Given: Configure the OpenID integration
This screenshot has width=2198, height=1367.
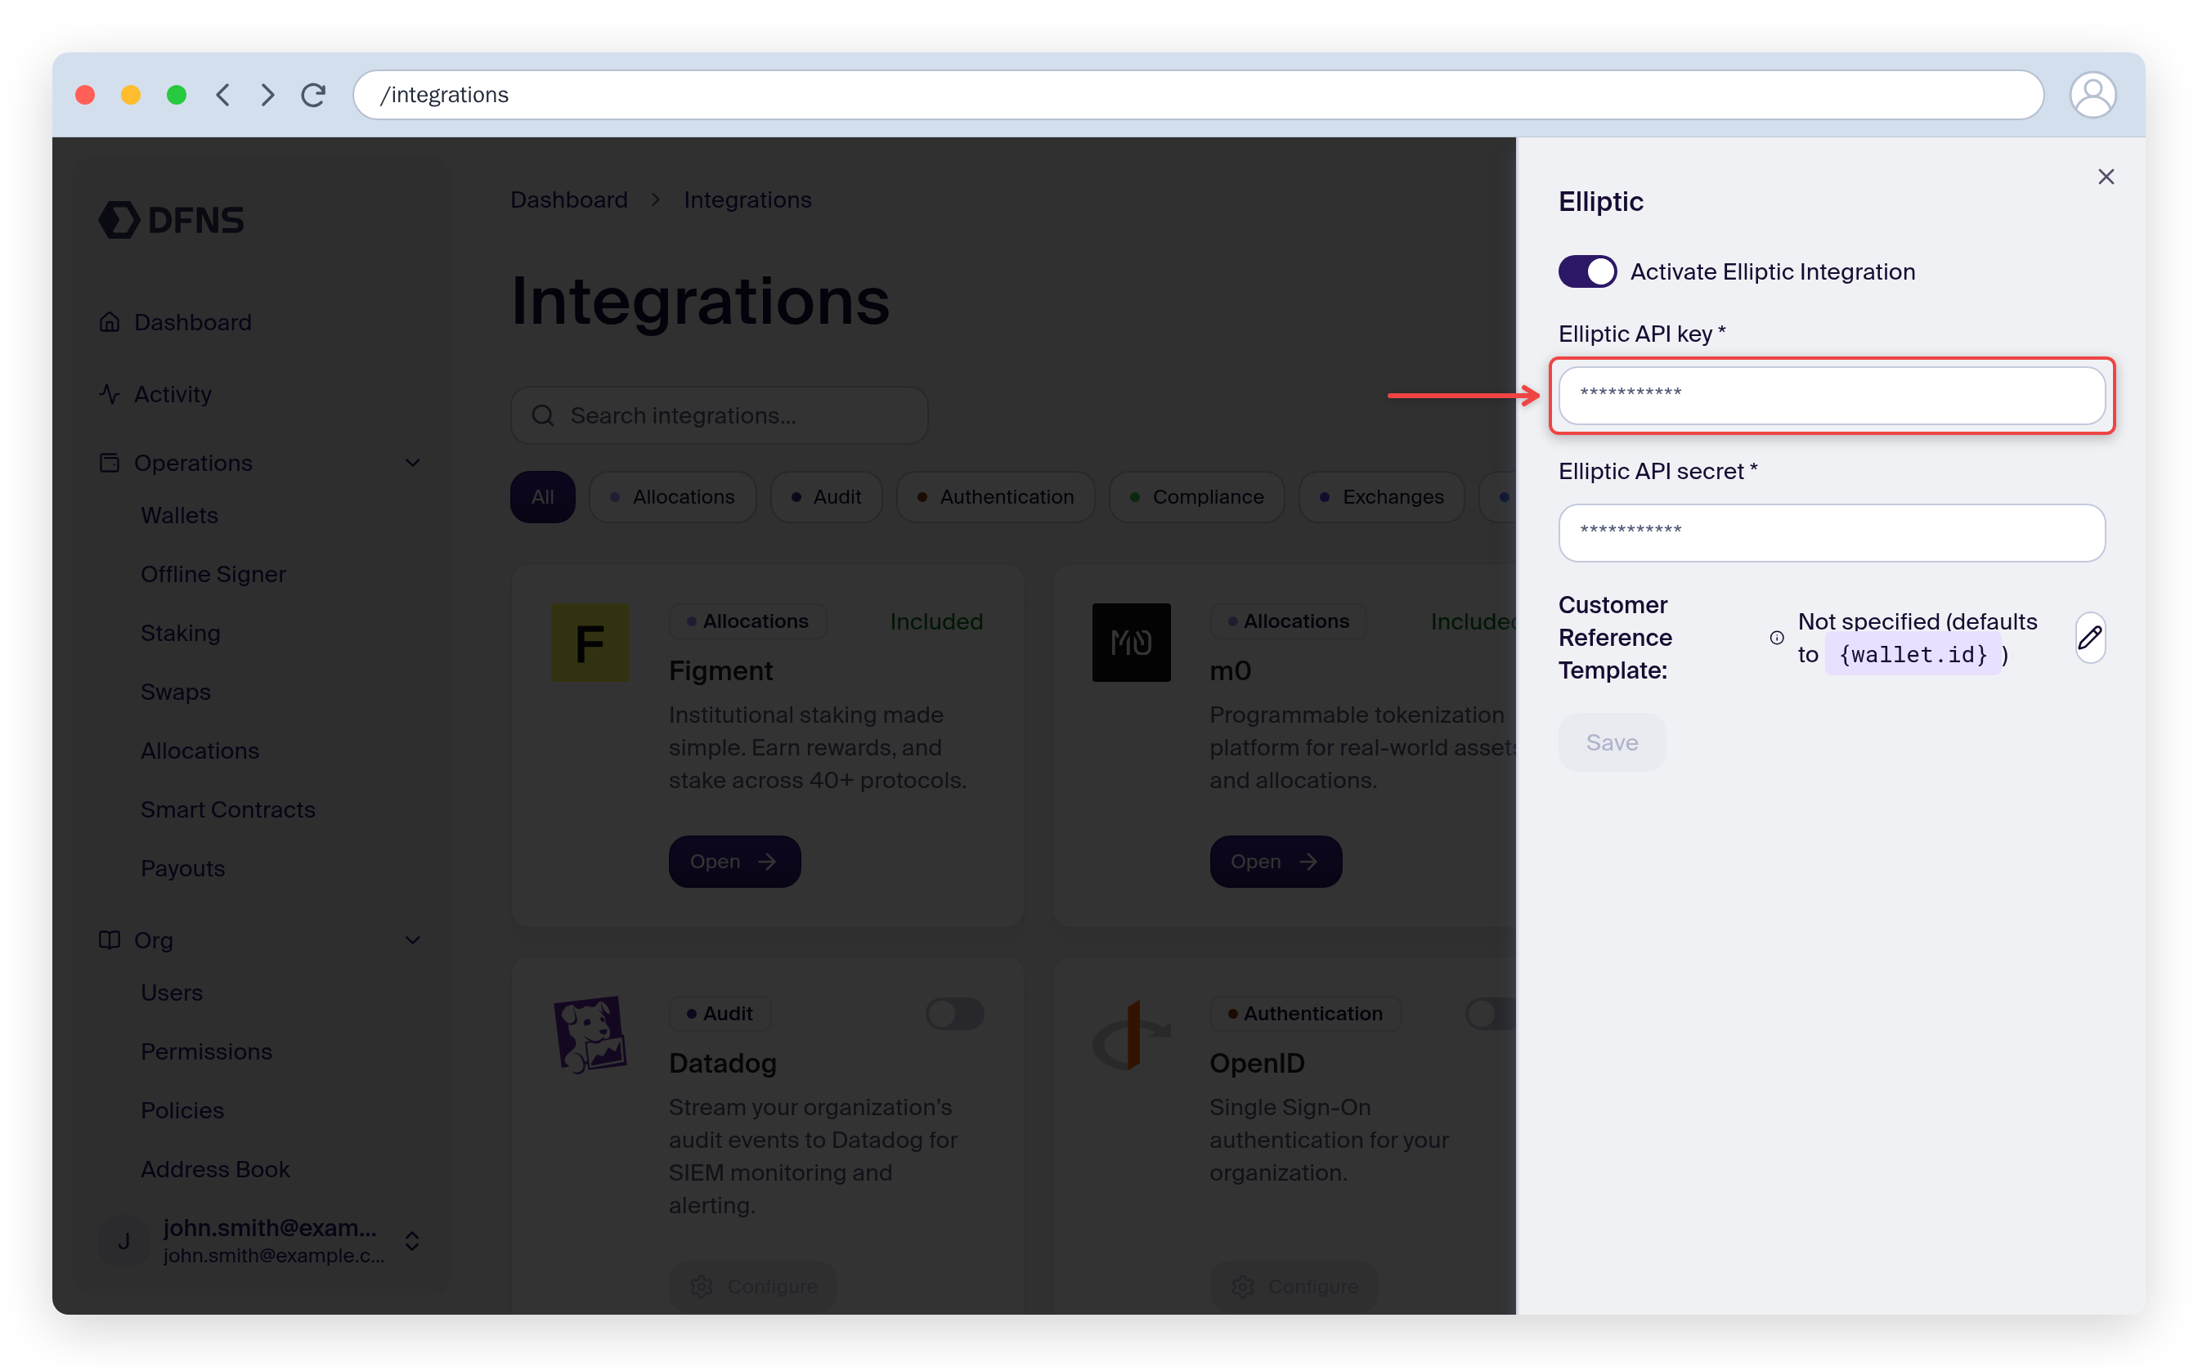Looking at the screenshot, I should click(x=1294, y=1287).
